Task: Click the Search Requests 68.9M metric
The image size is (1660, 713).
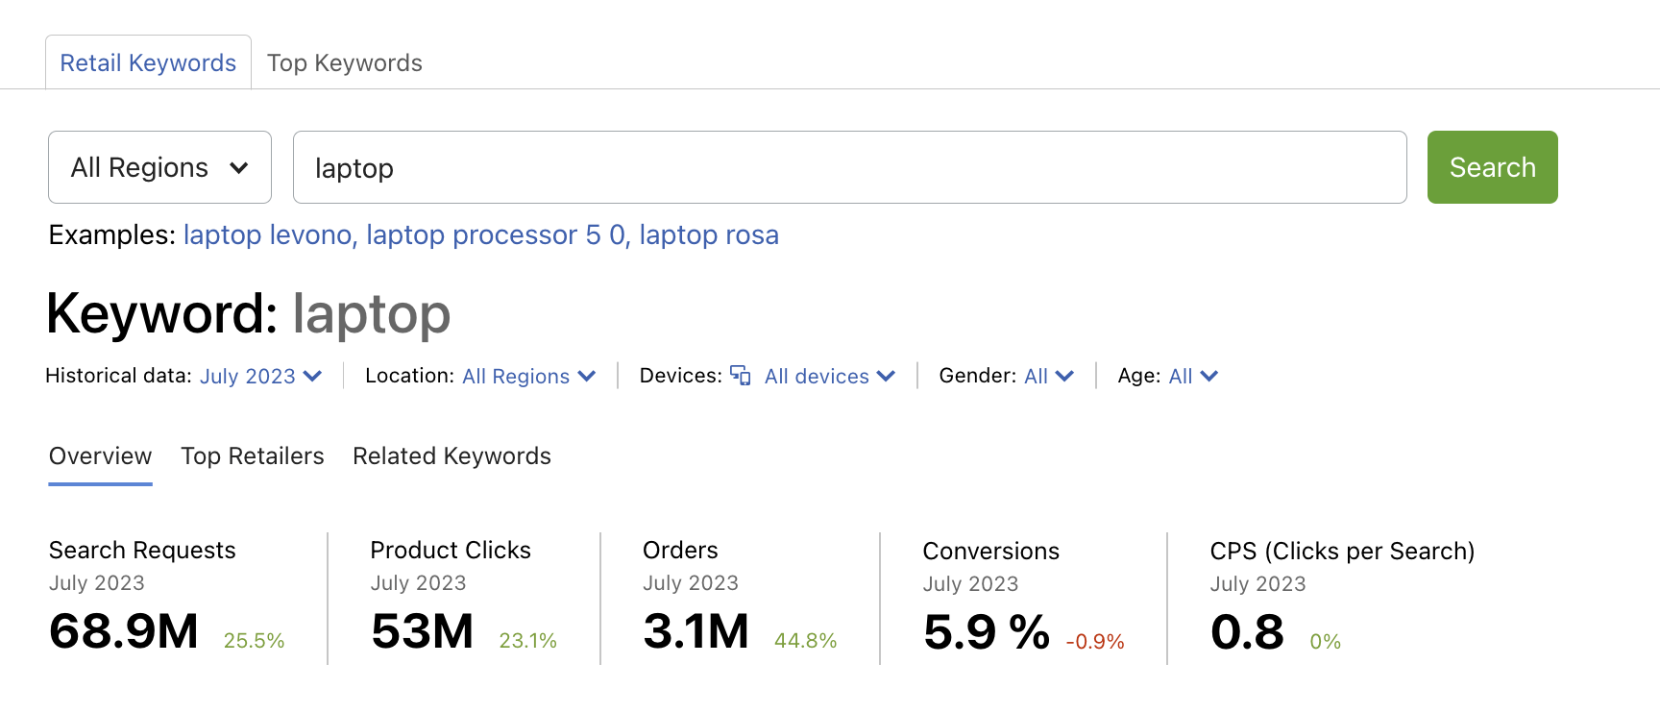Action: tap(124, 631)
